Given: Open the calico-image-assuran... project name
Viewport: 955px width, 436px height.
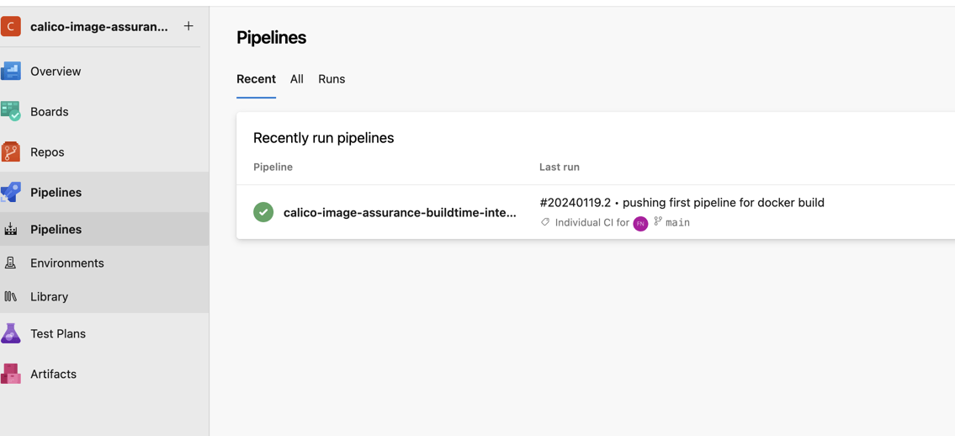Looking at the screenshot, I should [98, 26].
